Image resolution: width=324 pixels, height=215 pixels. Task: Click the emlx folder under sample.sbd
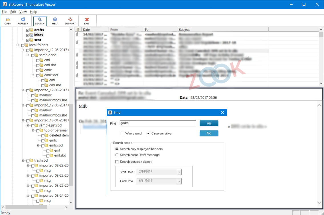point(48,70)
